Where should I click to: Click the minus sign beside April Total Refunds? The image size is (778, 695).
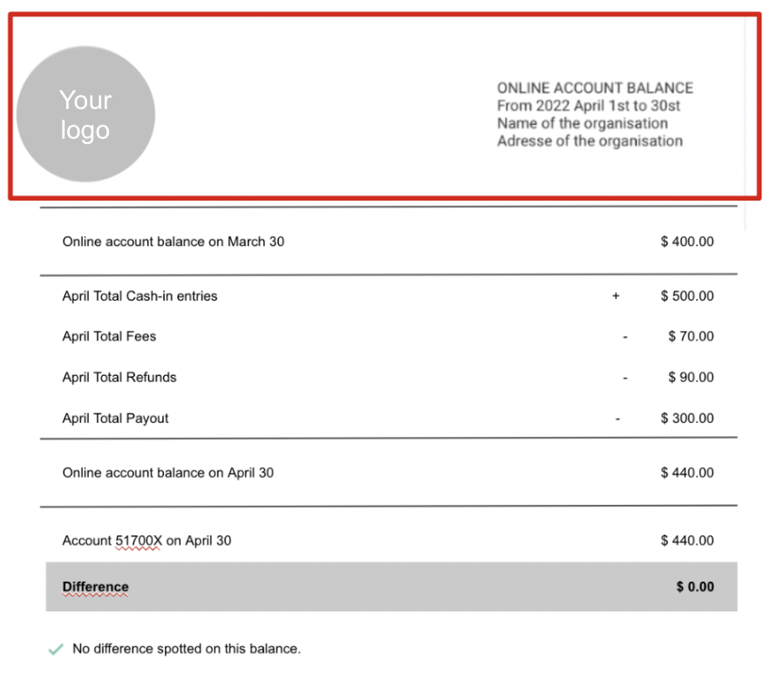click(624, 378)
